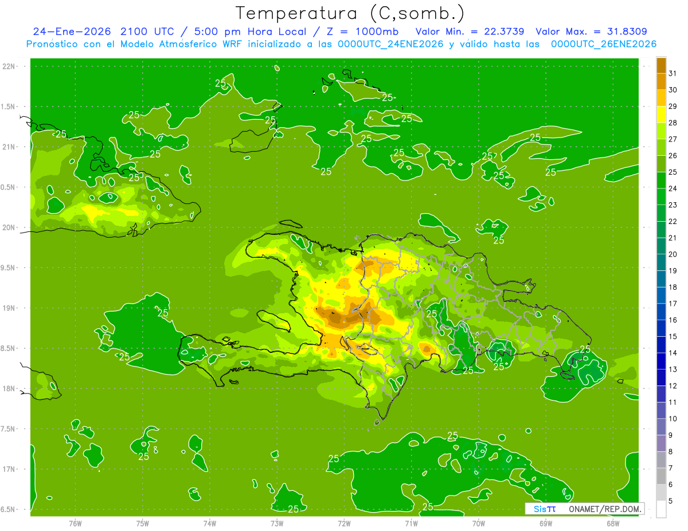The height and width of the screenshot is (531, 688).
Task: Click the "0000UTC_26ENE2026" valid-until timestamp
Action: pos(603,44)
